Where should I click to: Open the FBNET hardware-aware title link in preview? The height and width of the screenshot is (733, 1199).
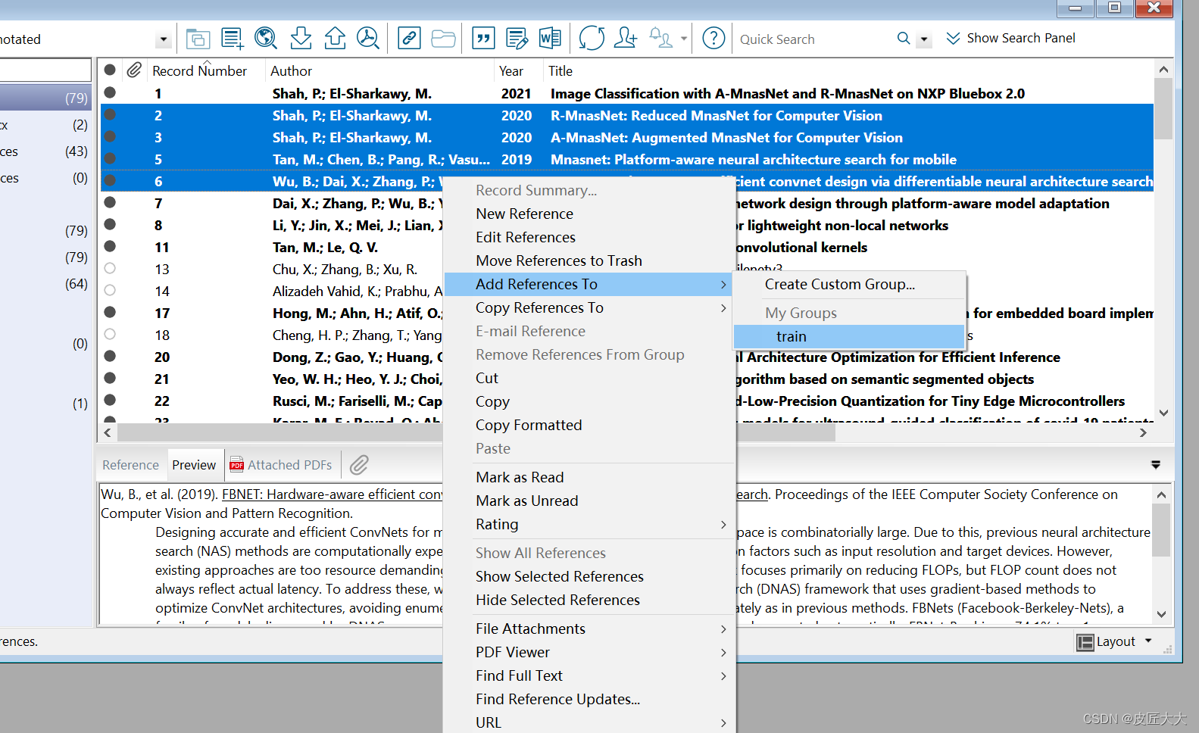pyautogui.click(x=332, y=494)
